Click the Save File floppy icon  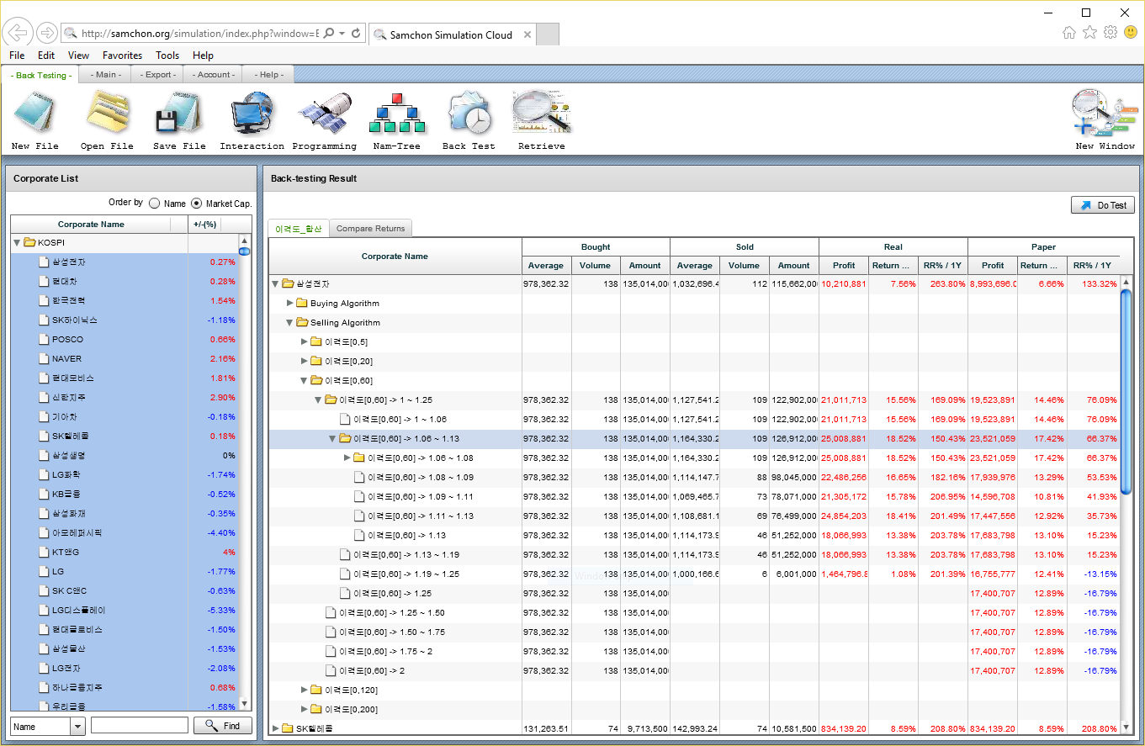tap(179, 114)
